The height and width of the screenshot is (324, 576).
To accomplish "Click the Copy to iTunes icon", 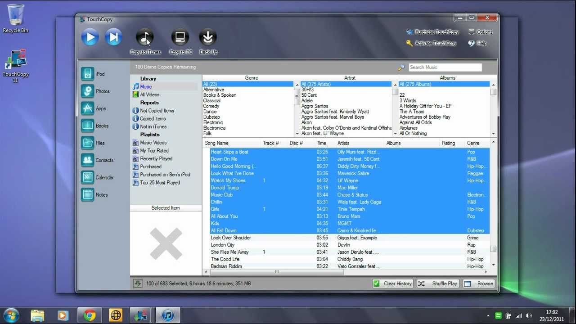I will coord(145,37).
